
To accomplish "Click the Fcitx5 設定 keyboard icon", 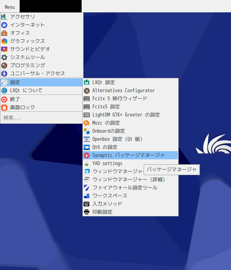I will tap(87, 107).
